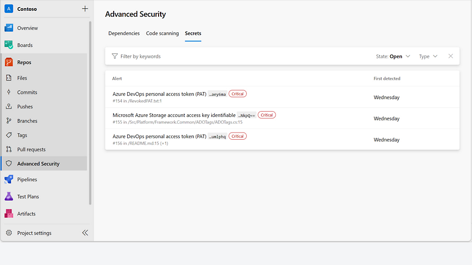Expand the State: Open filter dropdown

(393, 56)
